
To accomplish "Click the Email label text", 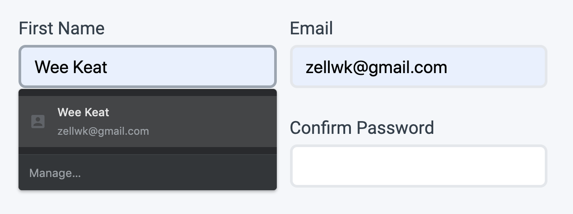I will click(x=311, y=29).
